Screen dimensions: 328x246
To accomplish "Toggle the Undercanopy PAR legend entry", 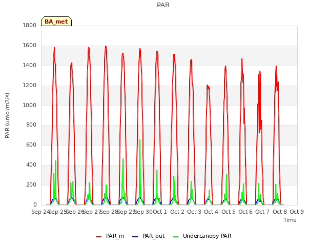I will [x=202, y=236].
